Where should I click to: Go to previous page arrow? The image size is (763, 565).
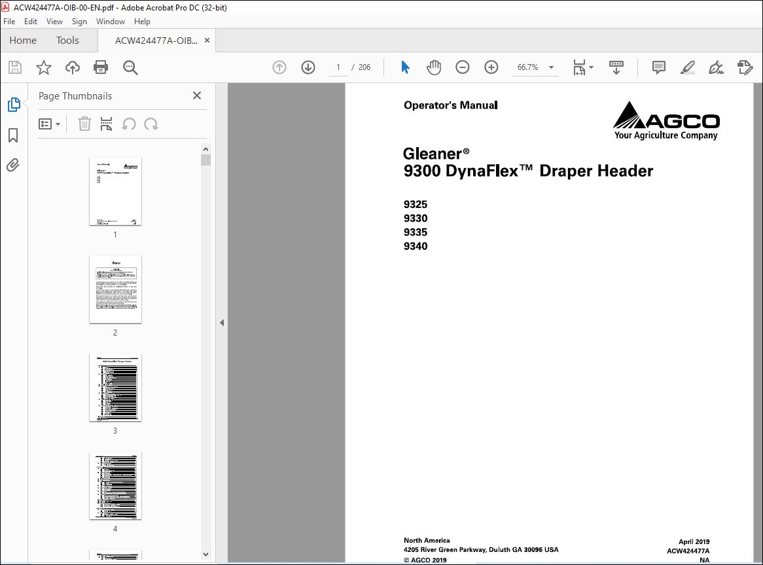[279, 67]
